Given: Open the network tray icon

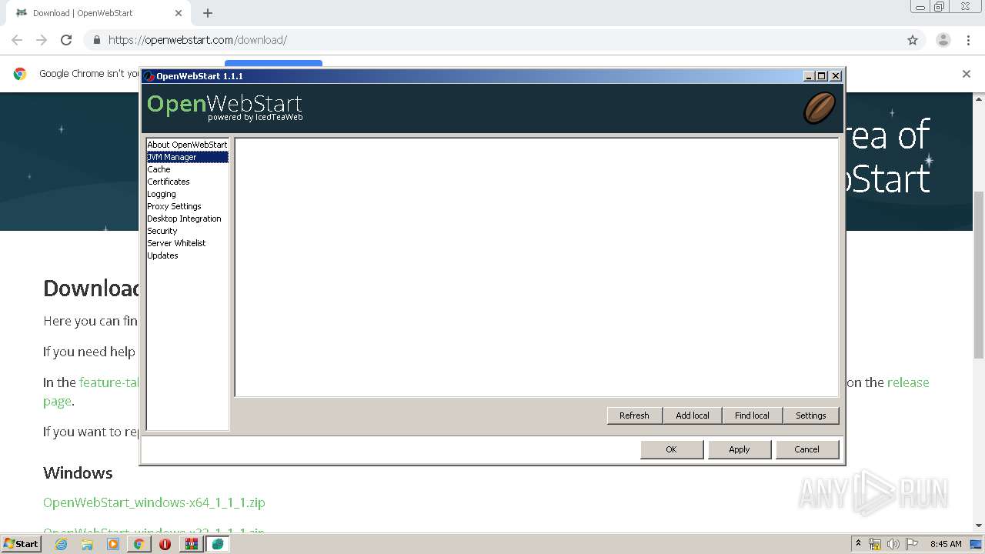Looking at the screenshot, I should (875, 544).
